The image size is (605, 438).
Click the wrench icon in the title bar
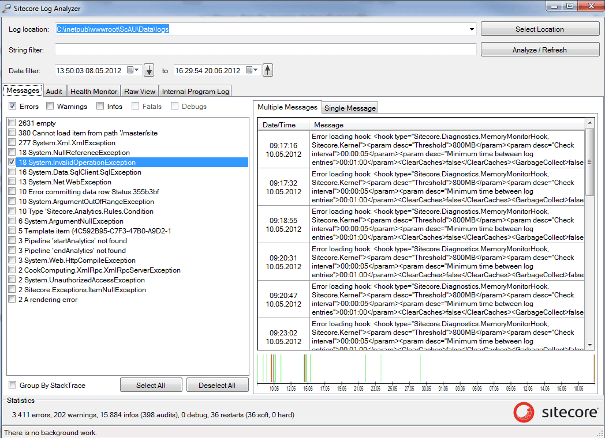(7, 8)
